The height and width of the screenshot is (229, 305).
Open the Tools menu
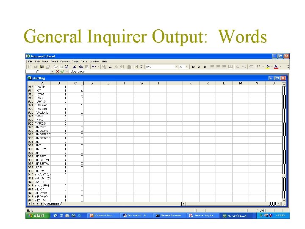tap(75, 61)
